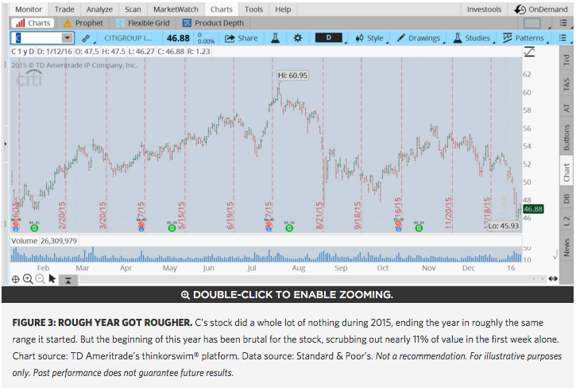Click the zoom in magnifier
The height and width of the screenshot is (388, 576).
pos(28,279)
